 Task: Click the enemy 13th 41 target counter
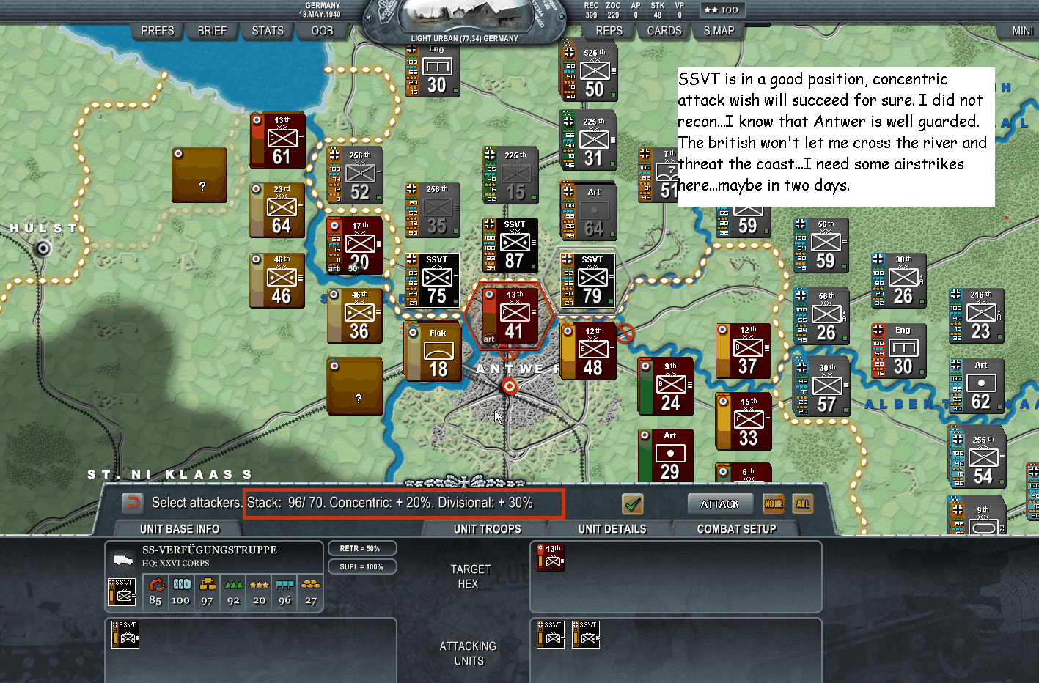(x=510, y=316)
